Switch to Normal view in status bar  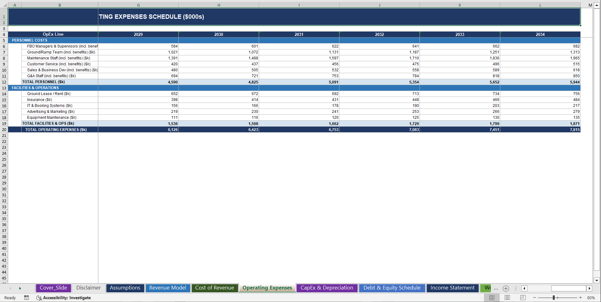pos(491,298)
